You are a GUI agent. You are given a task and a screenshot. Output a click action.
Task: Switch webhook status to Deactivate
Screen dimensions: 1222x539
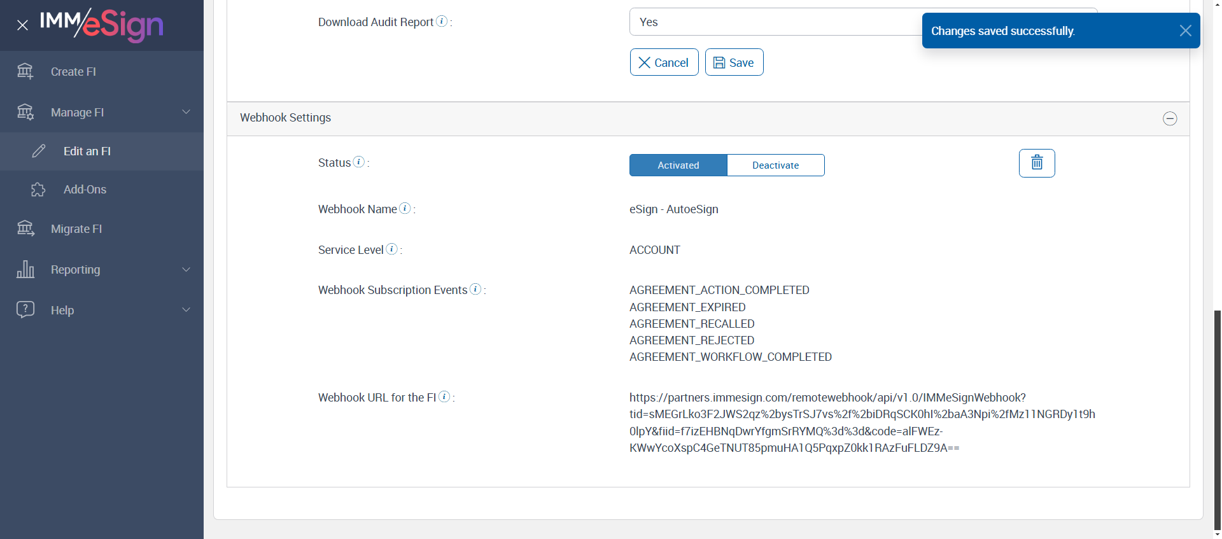coord(776,165)
